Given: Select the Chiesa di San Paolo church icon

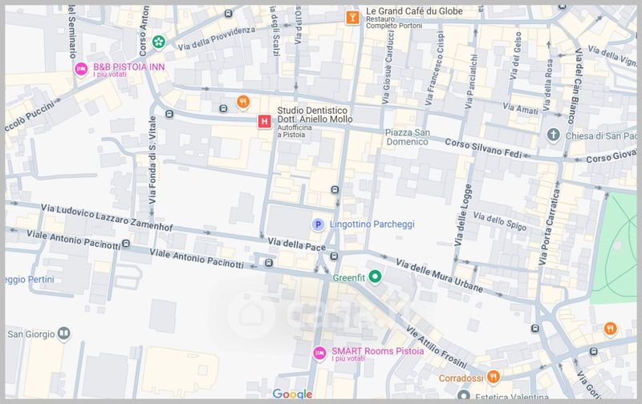Looking at the screenshot, I should point(554,134).
